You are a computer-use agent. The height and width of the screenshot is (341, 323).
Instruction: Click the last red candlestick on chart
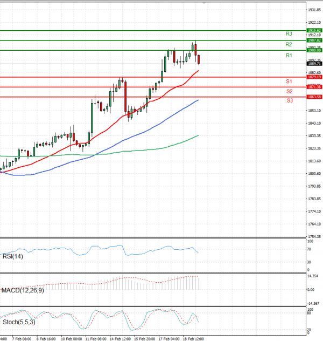tap(199, 59)
